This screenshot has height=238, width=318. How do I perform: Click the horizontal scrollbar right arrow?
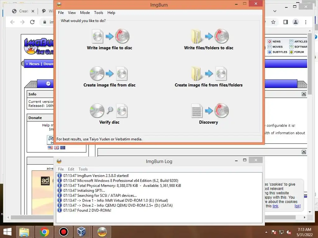pos(304,217)
